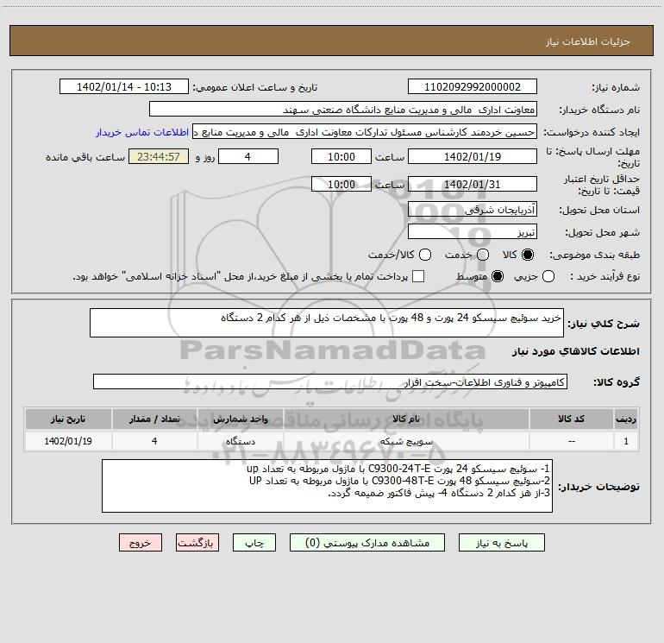Click the response deadline date 1402/01/19 field

(473, 156)
